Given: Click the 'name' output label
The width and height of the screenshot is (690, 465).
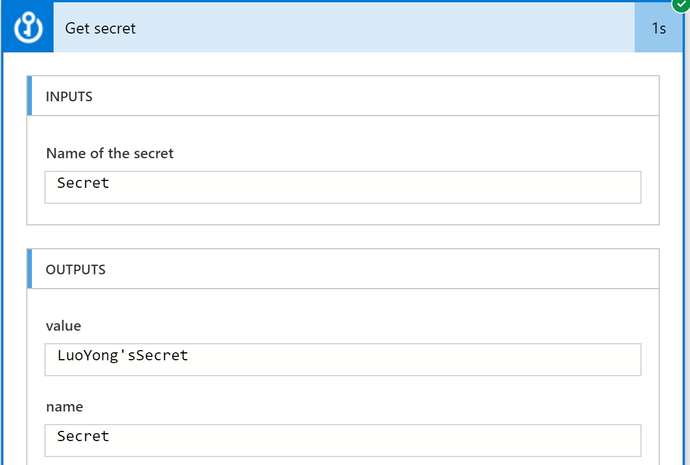Looking at the screenshot, I should 64,407.
